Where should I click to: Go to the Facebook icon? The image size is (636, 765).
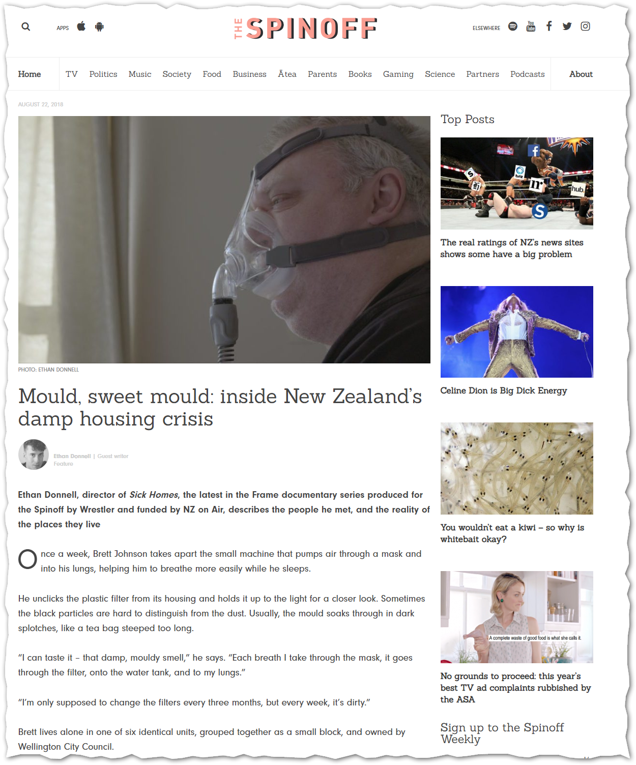549,26
